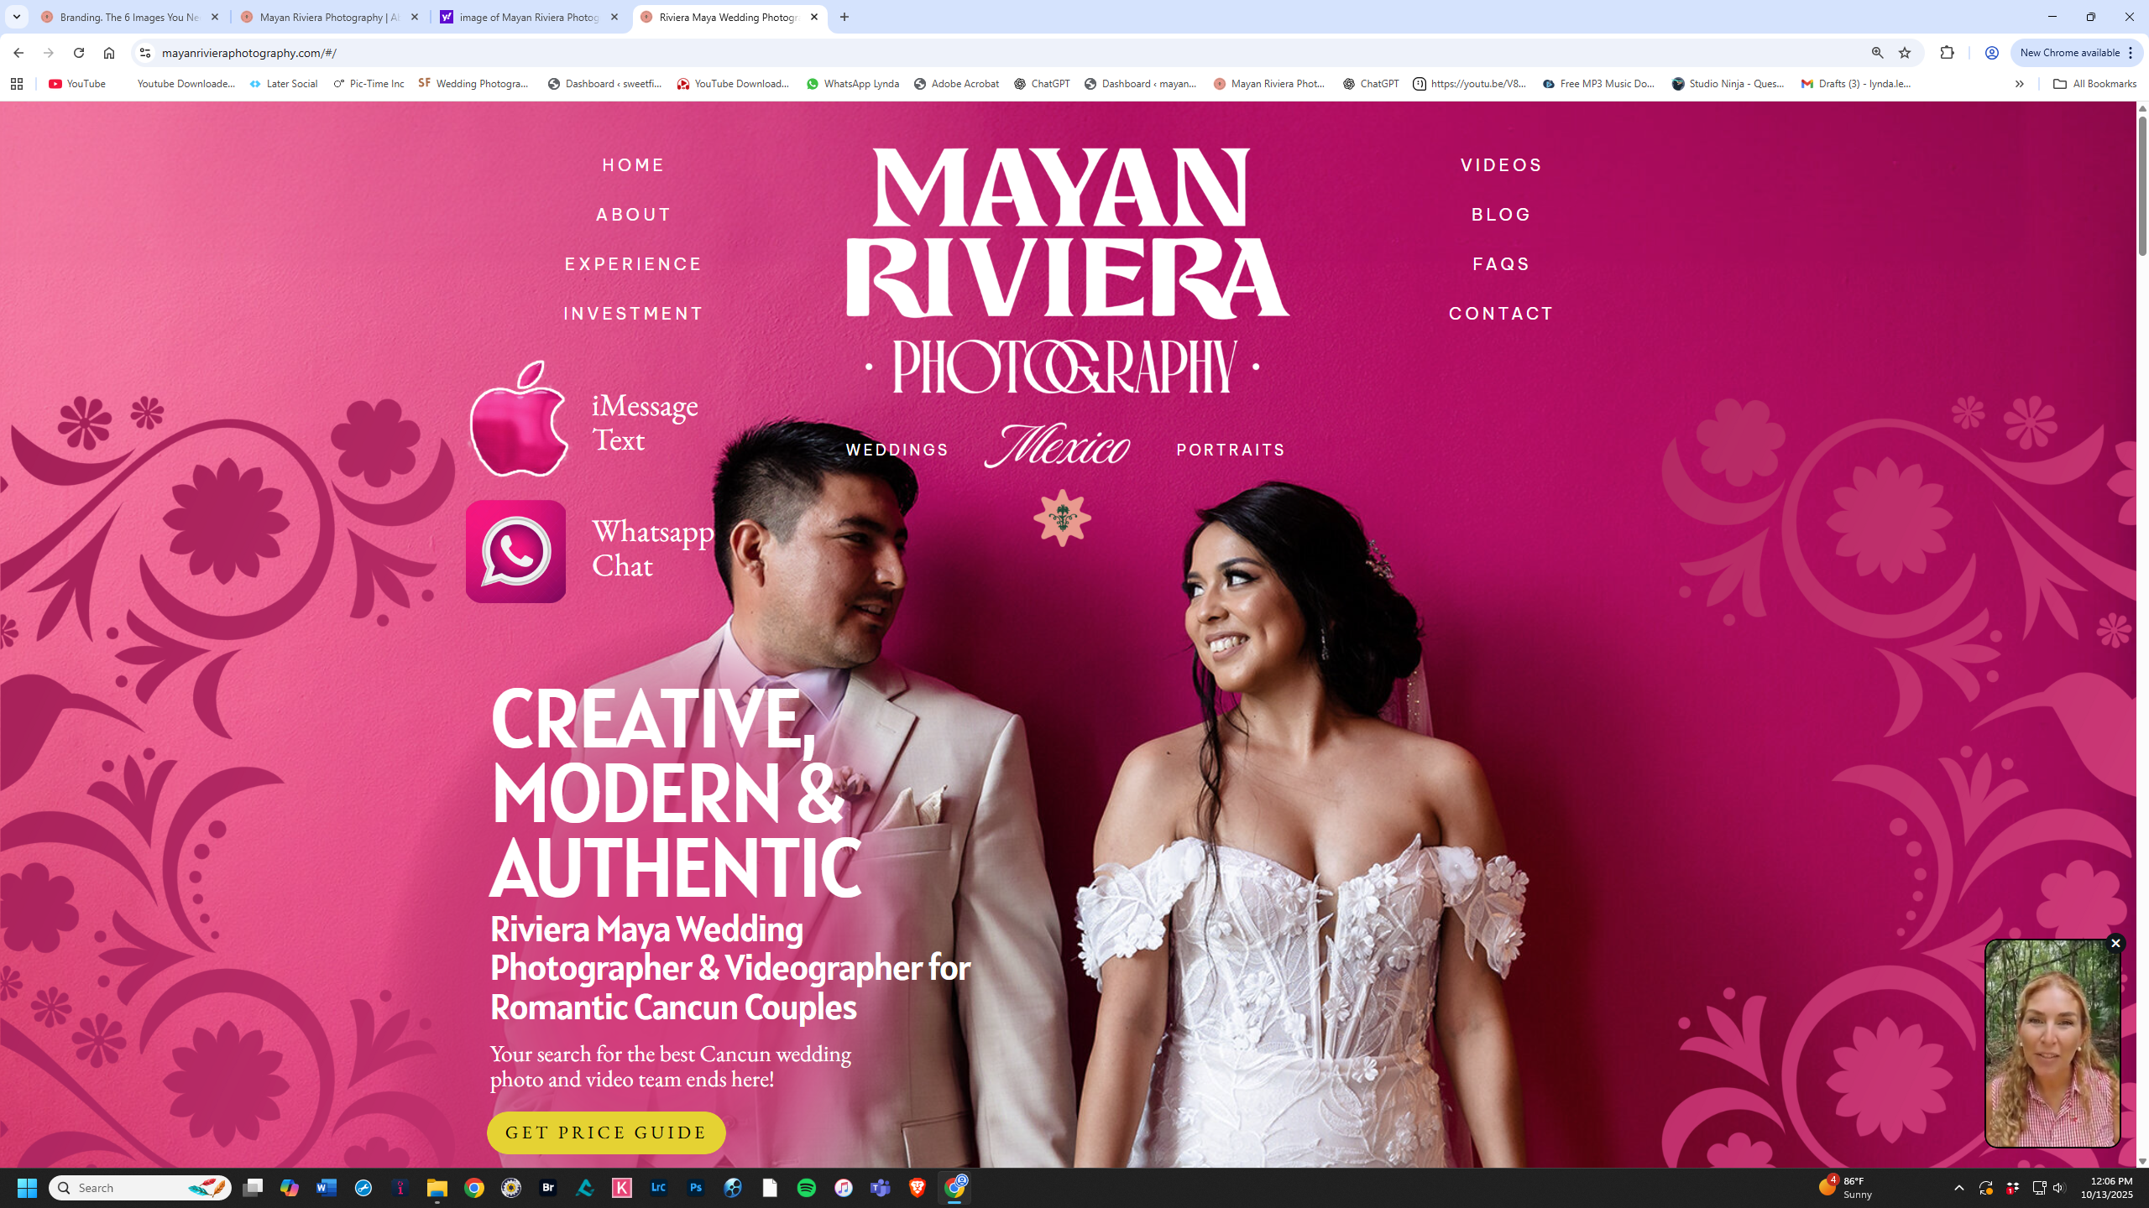Close the floating video thumbnail
The height and width of the screenshot is (1208, 2149).
pyautogui.click(x=2115, y=943)
